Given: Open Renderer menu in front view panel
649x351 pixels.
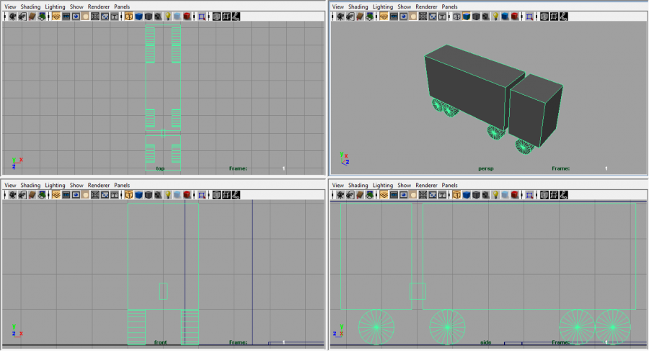Looking at the screenshot, I should coord(99,185).
